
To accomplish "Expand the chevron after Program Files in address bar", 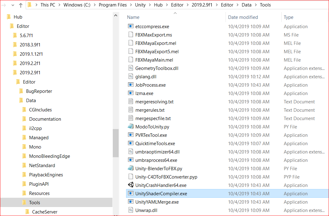I will click(131, 5).
